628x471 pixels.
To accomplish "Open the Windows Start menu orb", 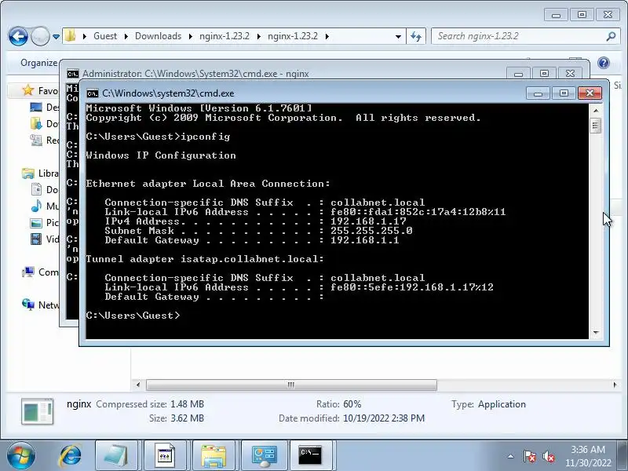I will (21, 456).
